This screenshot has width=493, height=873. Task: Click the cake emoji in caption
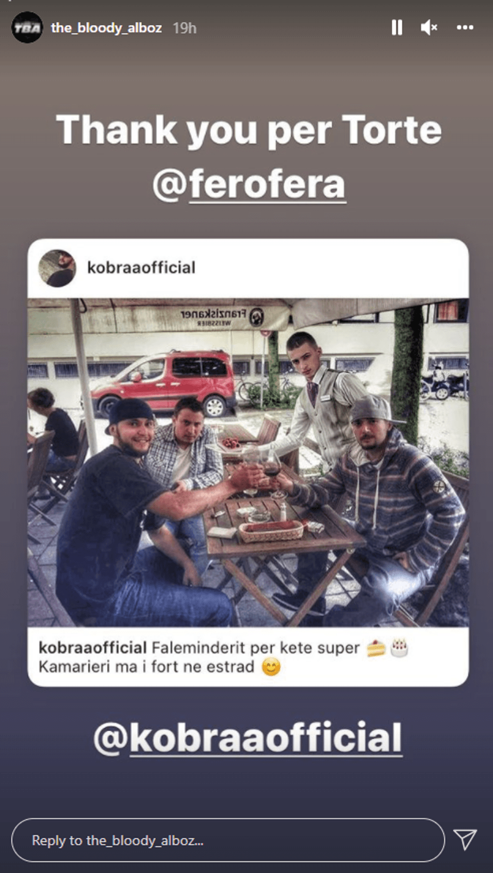coord(375,648)
